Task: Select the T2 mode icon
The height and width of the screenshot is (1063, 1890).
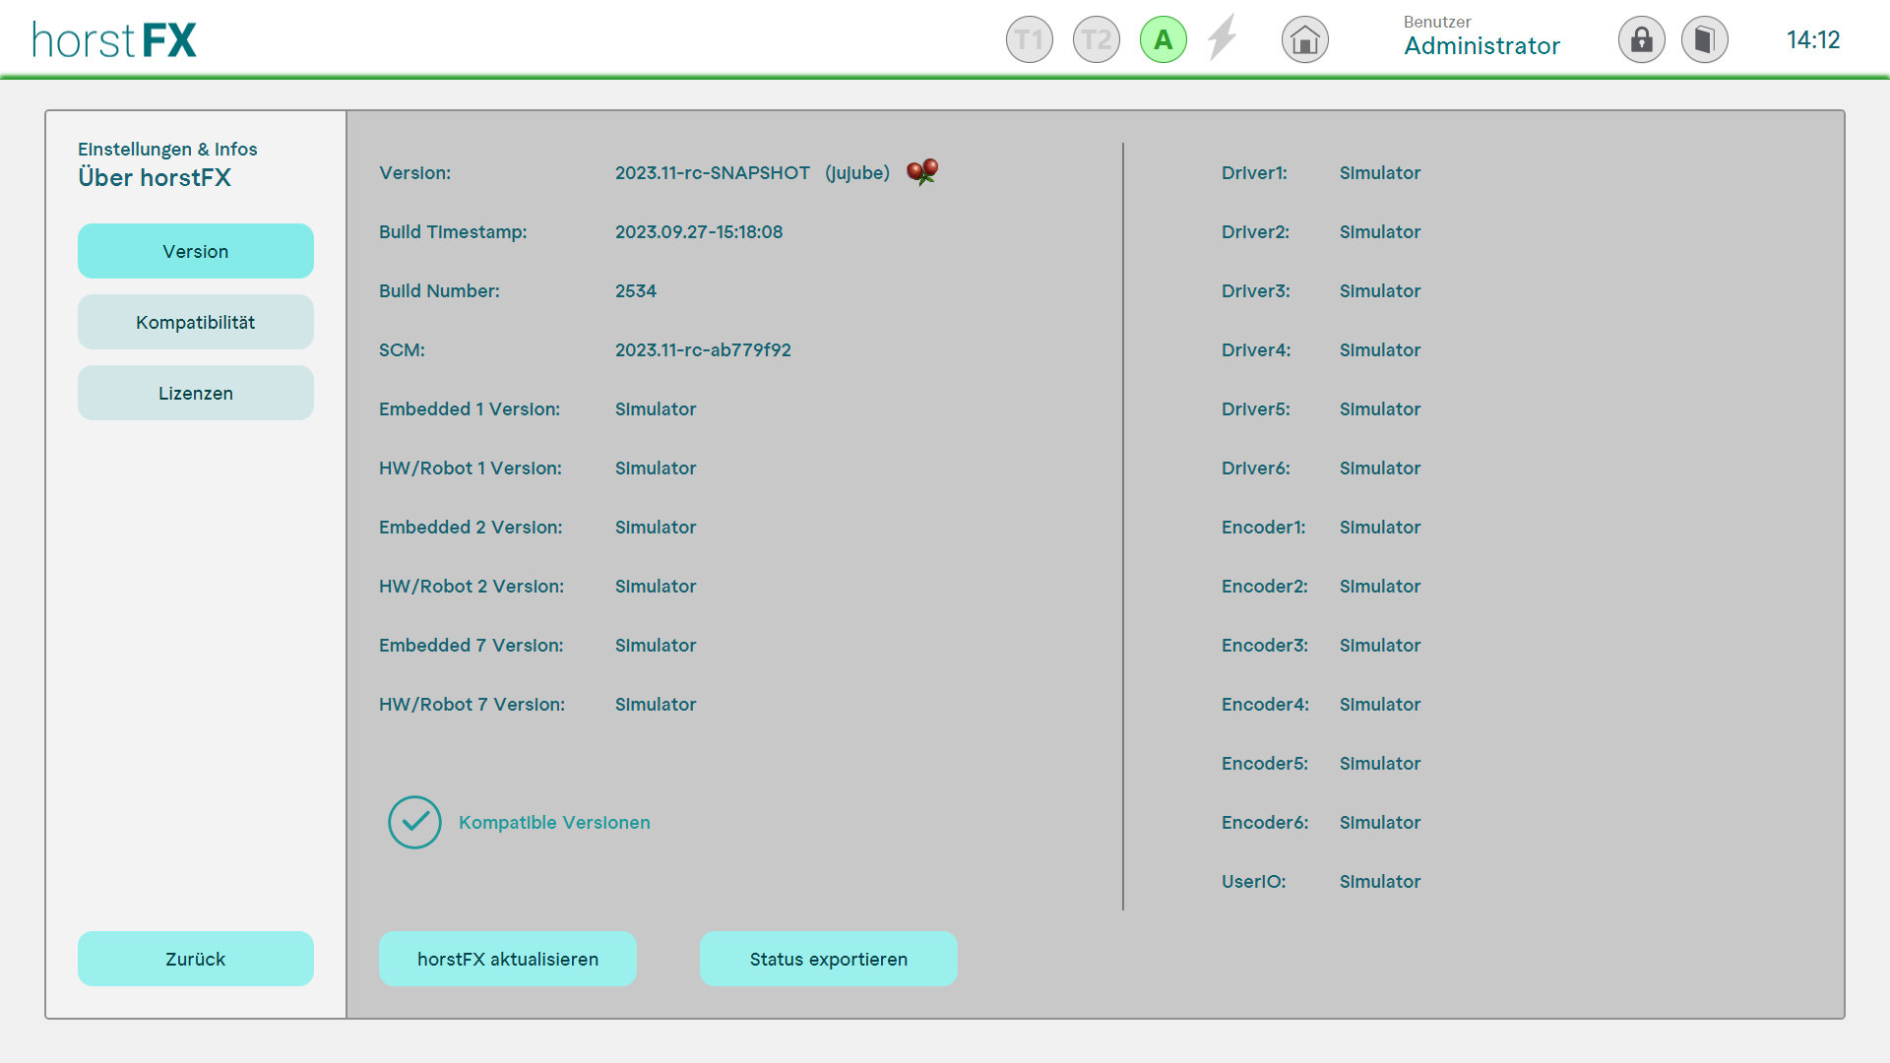Action: coord(1096,40)
